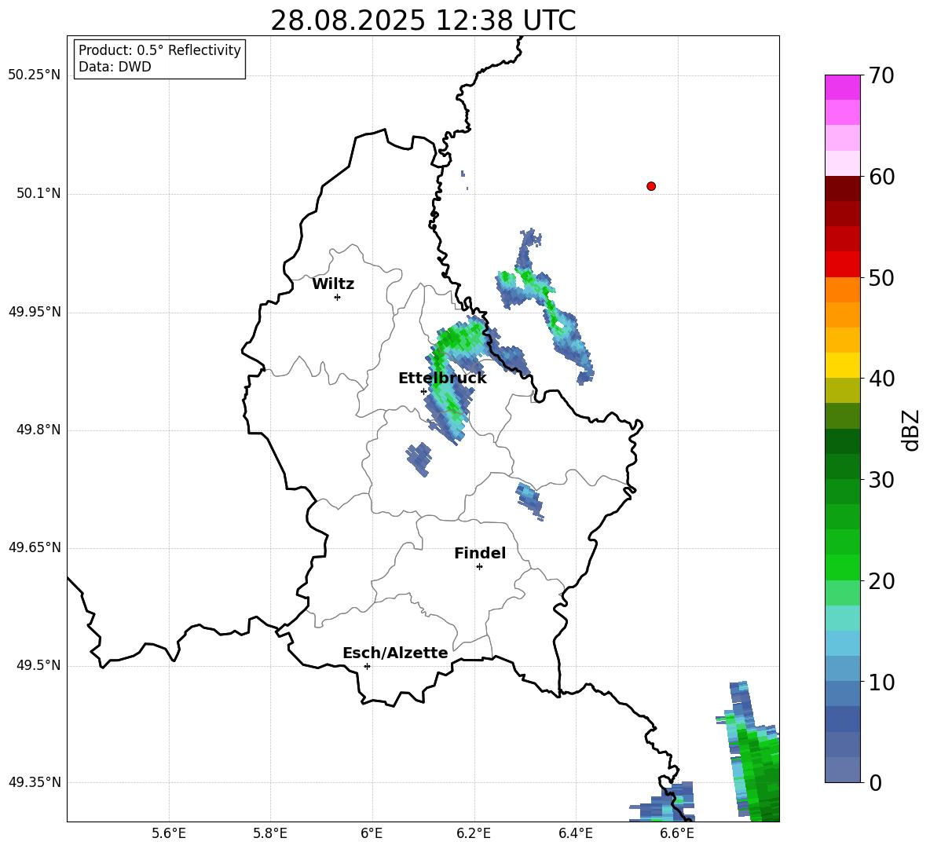Screen dimensions: 930x849
Task: Click the small blue echo north of Findel
Action: tap(529, 501)
